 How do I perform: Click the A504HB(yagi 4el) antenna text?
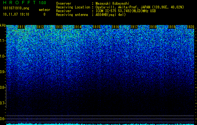pyautogui.click(x=111, y=15)
